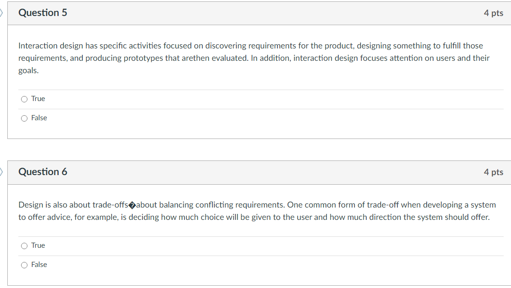Click the True label text under Question 6
The width and height of the screenshot is (511, 288).
(38, 245)
